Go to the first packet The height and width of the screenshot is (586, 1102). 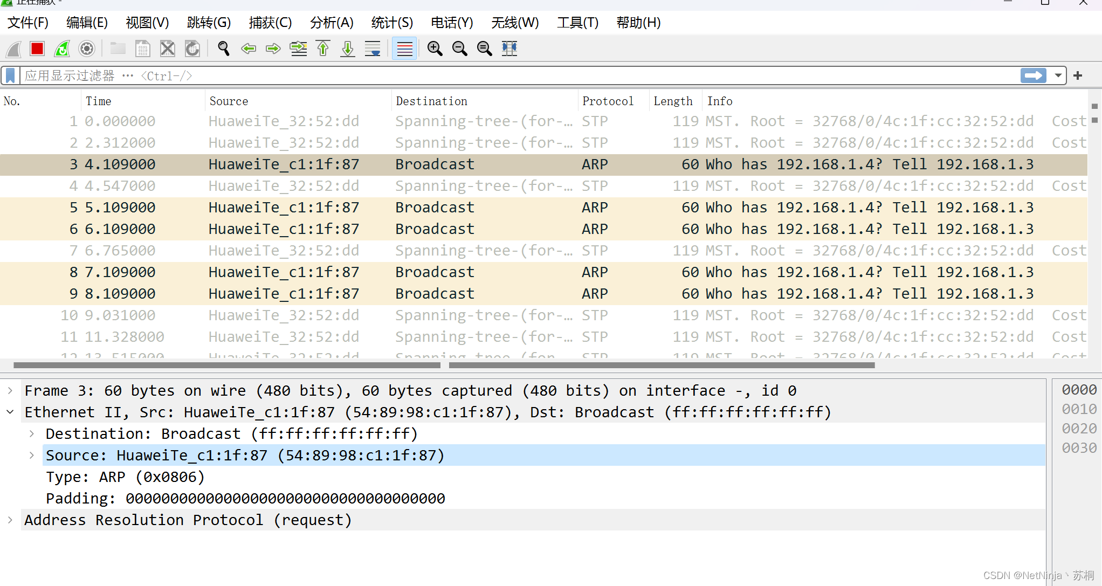[x=323, y=49]
